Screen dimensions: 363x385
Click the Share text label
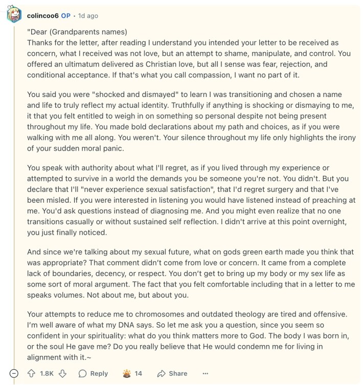pyautogui.click(x=178, y=373)
